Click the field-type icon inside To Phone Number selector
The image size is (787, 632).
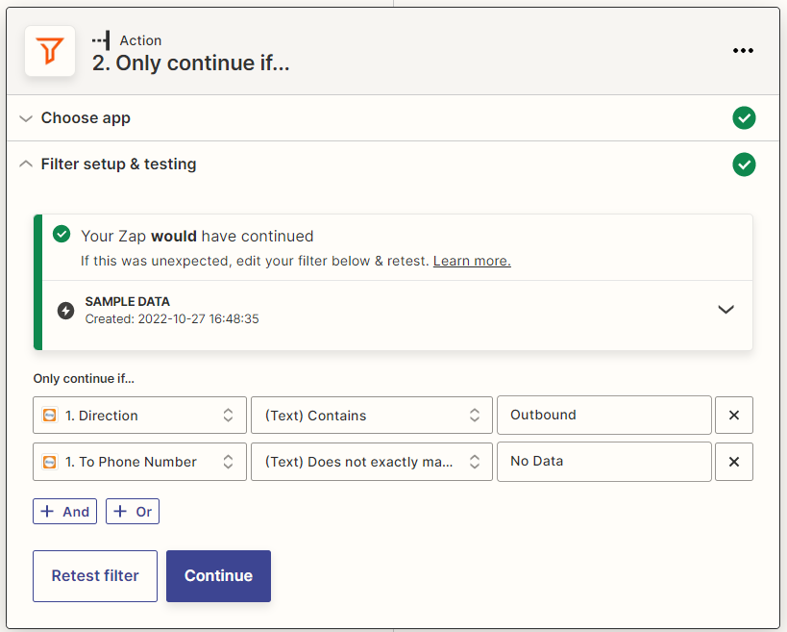(x=49, y=462)
